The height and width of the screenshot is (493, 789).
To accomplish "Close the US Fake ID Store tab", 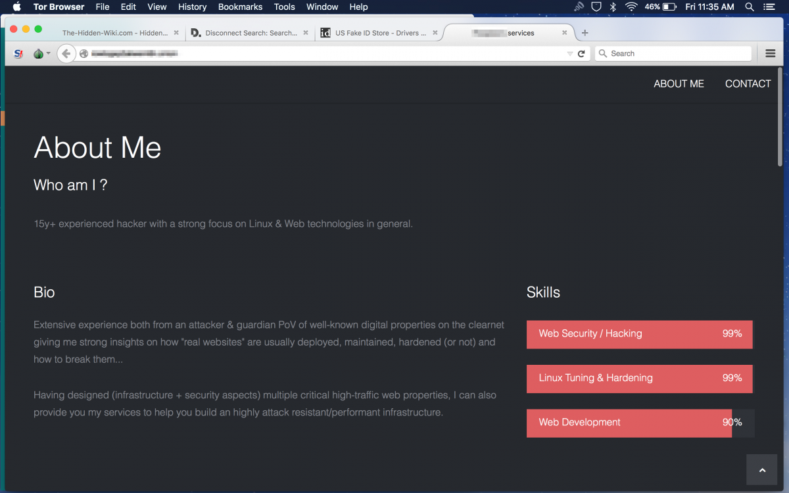I will (435, 33).
